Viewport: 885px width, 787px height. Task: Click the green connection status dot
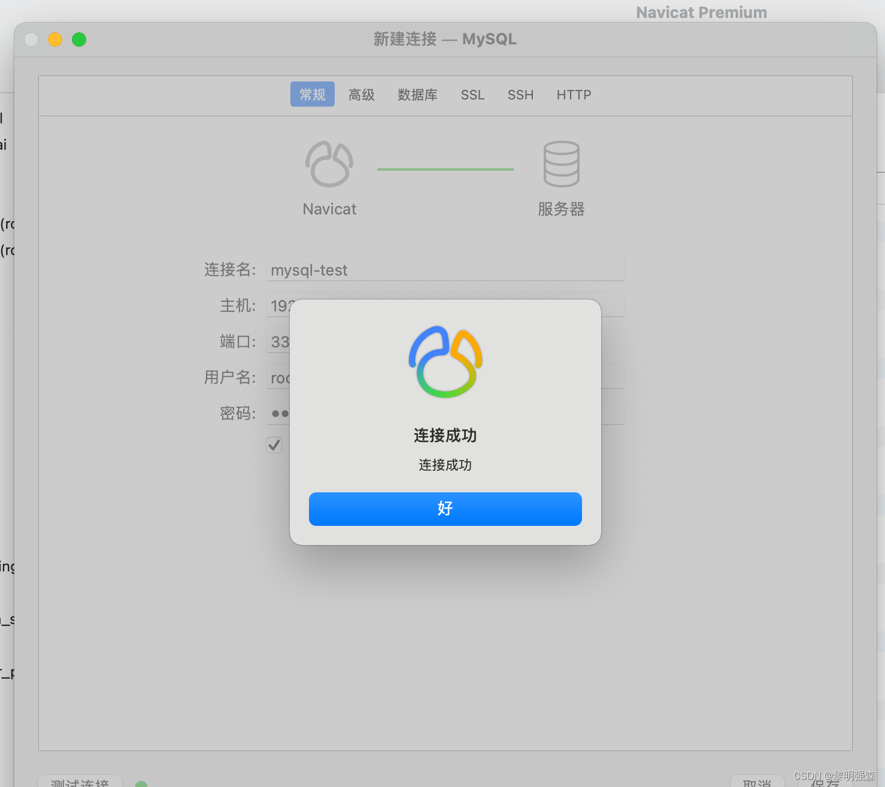pyautogui.click(x=141, y=784)
